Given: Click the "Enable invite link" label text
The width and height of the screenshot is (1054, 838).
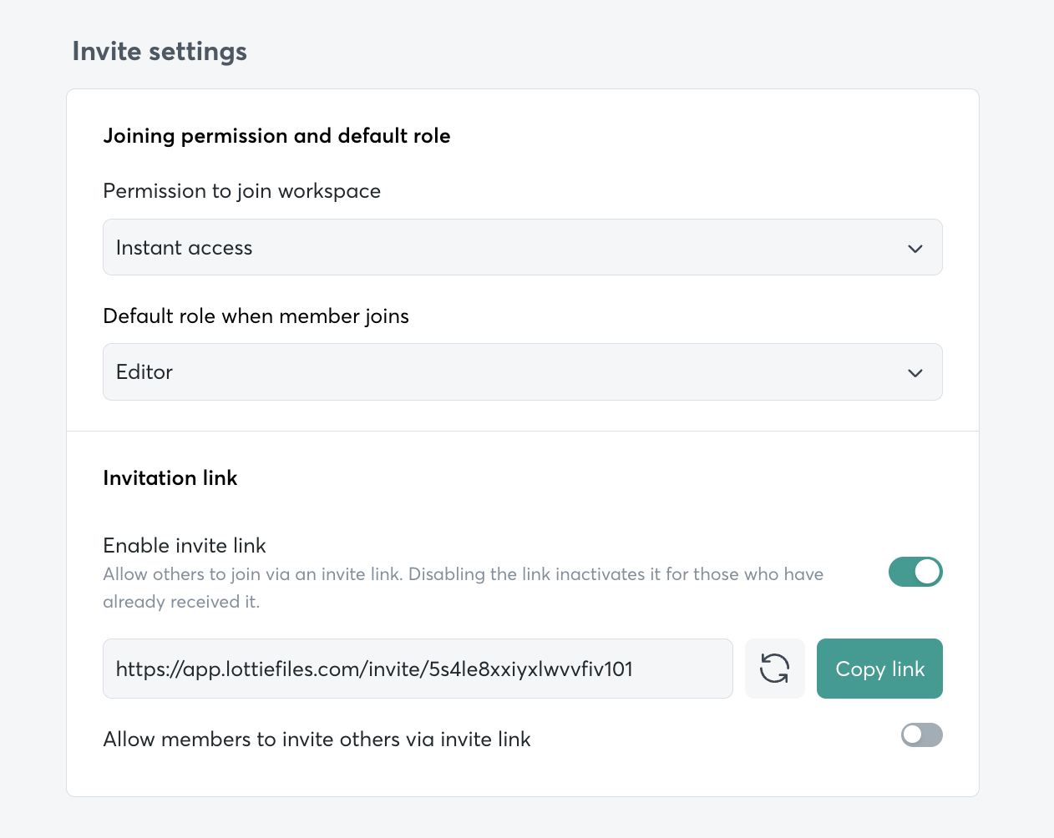Looking at the screenshot, I should [185, 546].
